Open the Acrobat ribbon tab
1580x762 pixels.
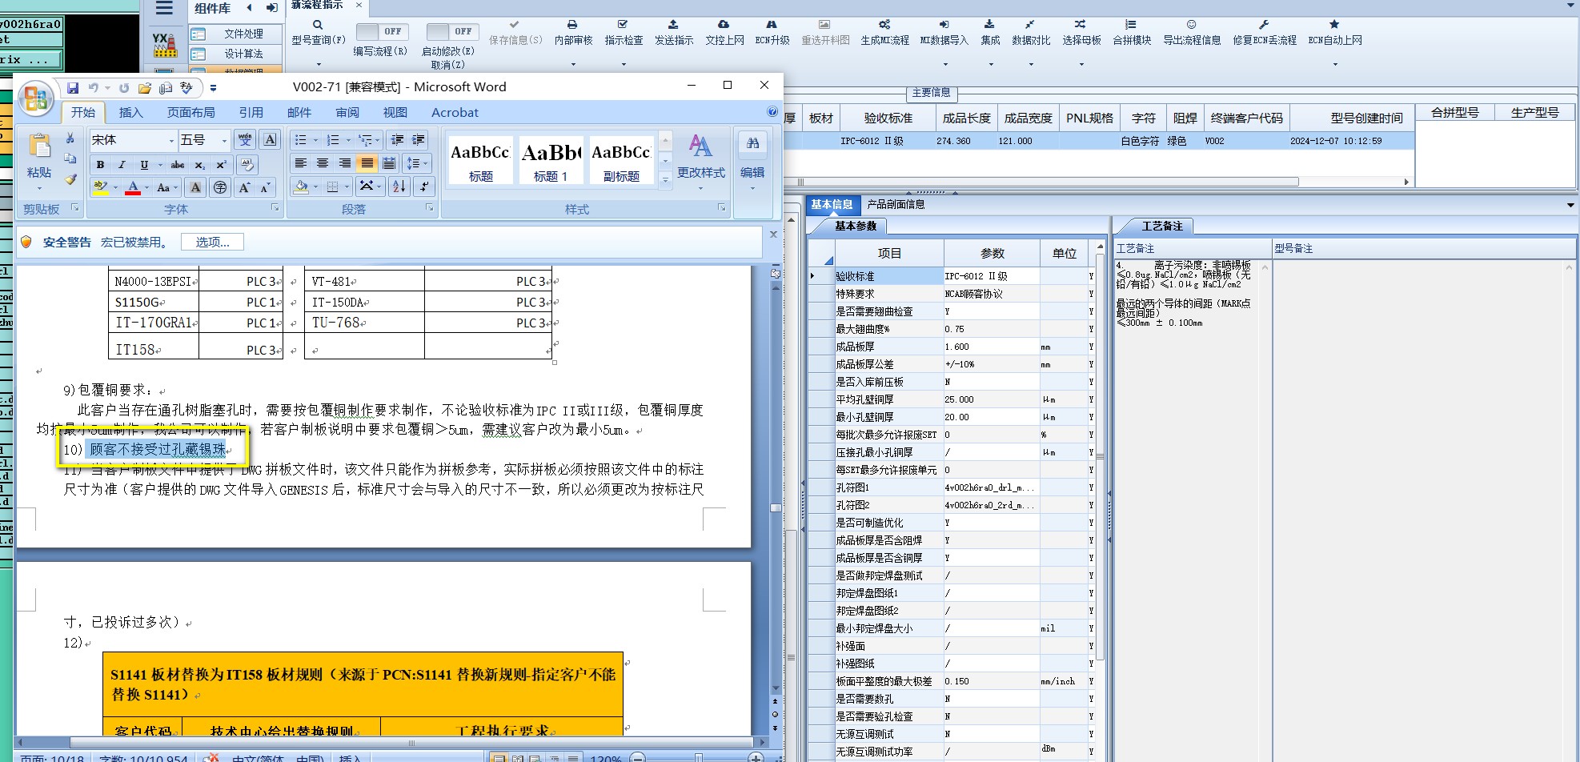click(455, 112)
